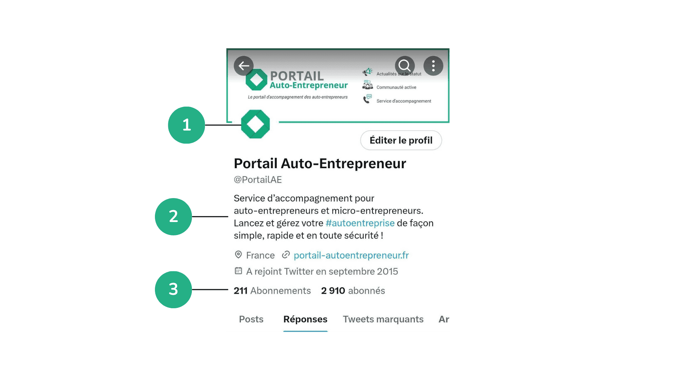Screen dimensions: 676x380
Task: Click the calendar joined-date icon
Action: tap(238, 271)
